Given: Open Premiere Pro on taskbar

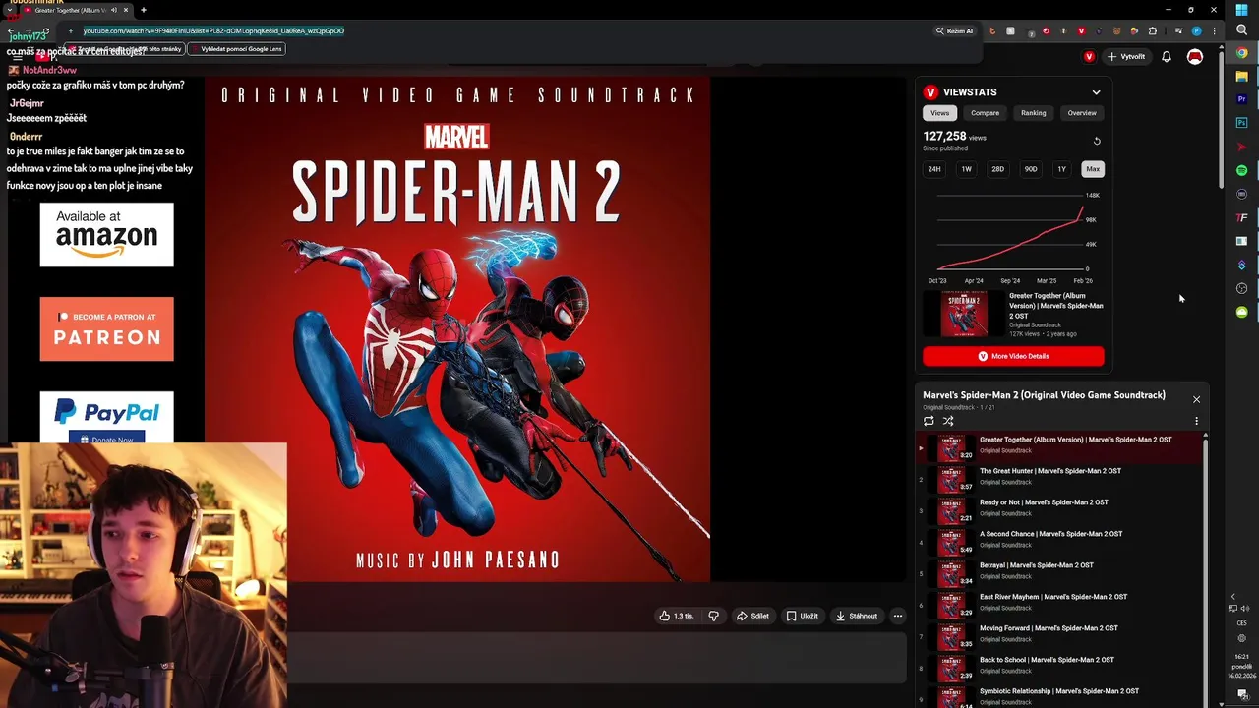Looking at the screenshot, I should [x=1241, y=99].
